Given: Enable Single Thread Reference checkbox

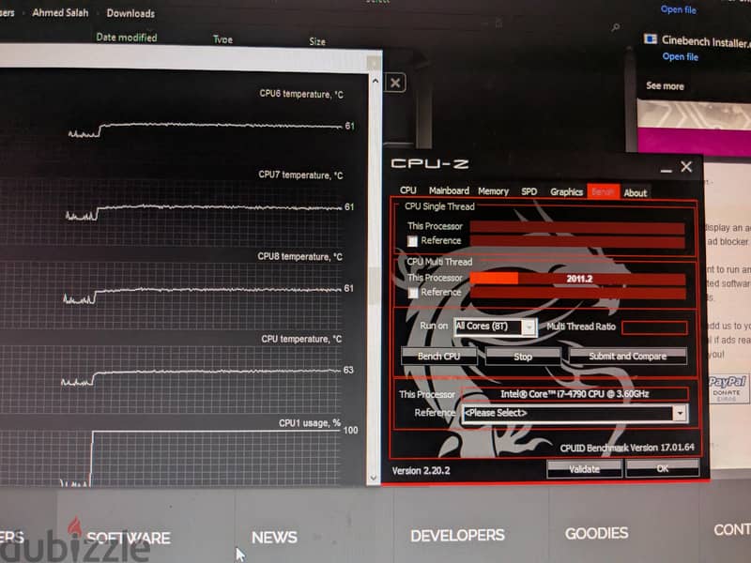Looking at the screenshot, I should 412,241.
